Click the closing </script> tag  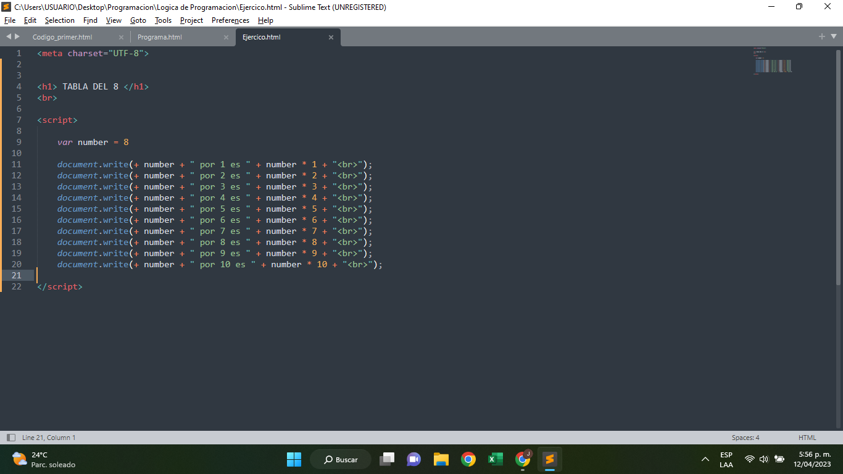pyautogui.click(x=60, y=286)
